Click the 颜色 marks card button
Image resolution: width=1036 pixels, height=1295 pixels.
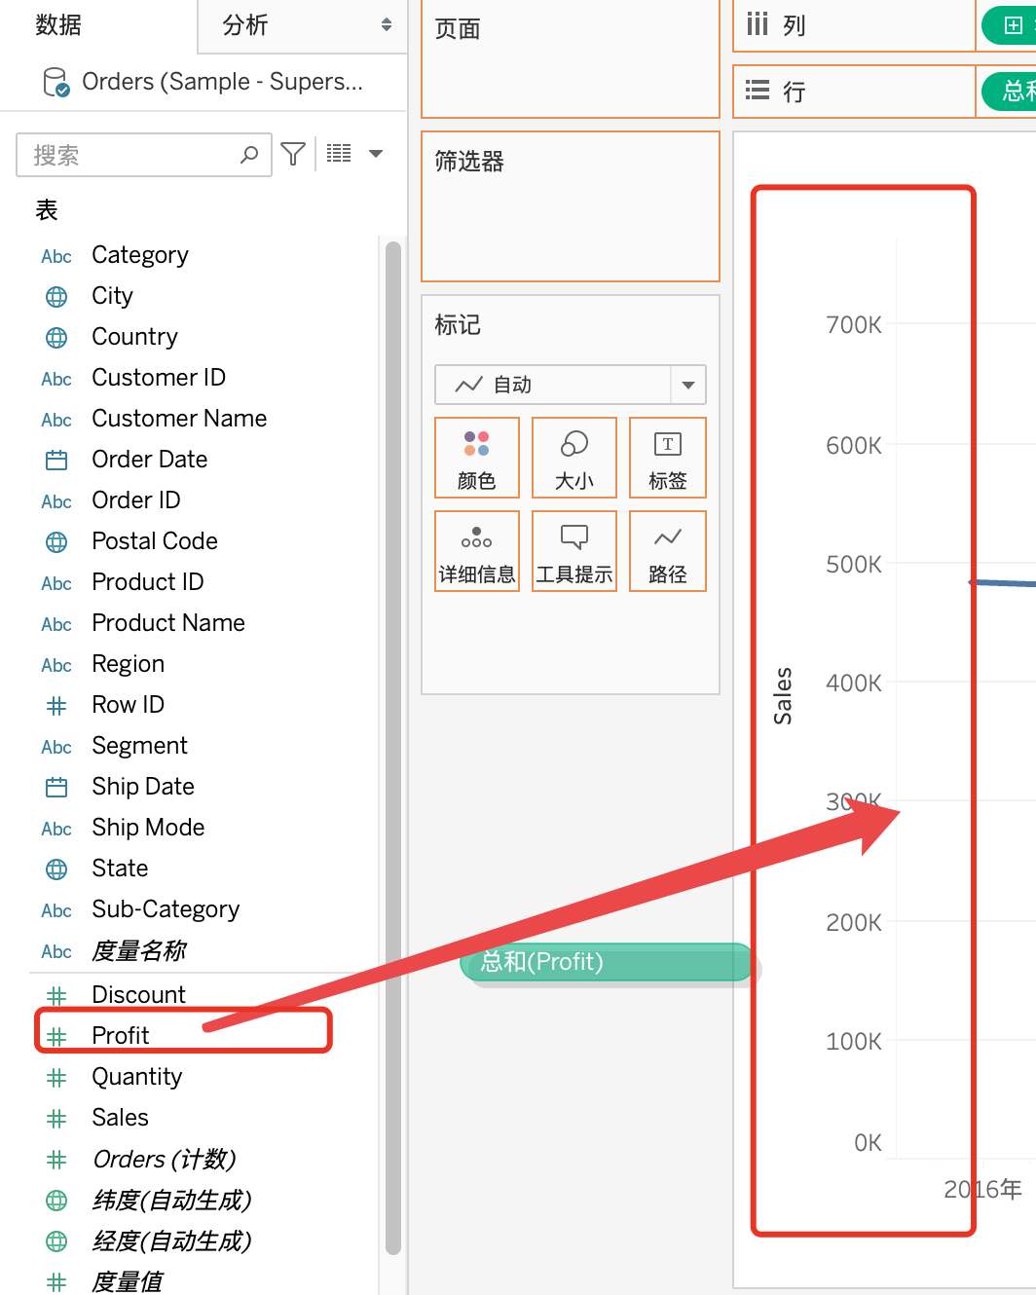[477, 458]
